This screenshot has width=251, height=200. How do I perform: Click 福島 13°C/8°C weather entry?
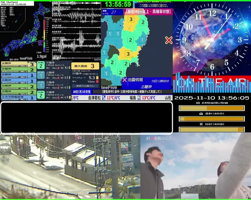(x=143, y=98)
